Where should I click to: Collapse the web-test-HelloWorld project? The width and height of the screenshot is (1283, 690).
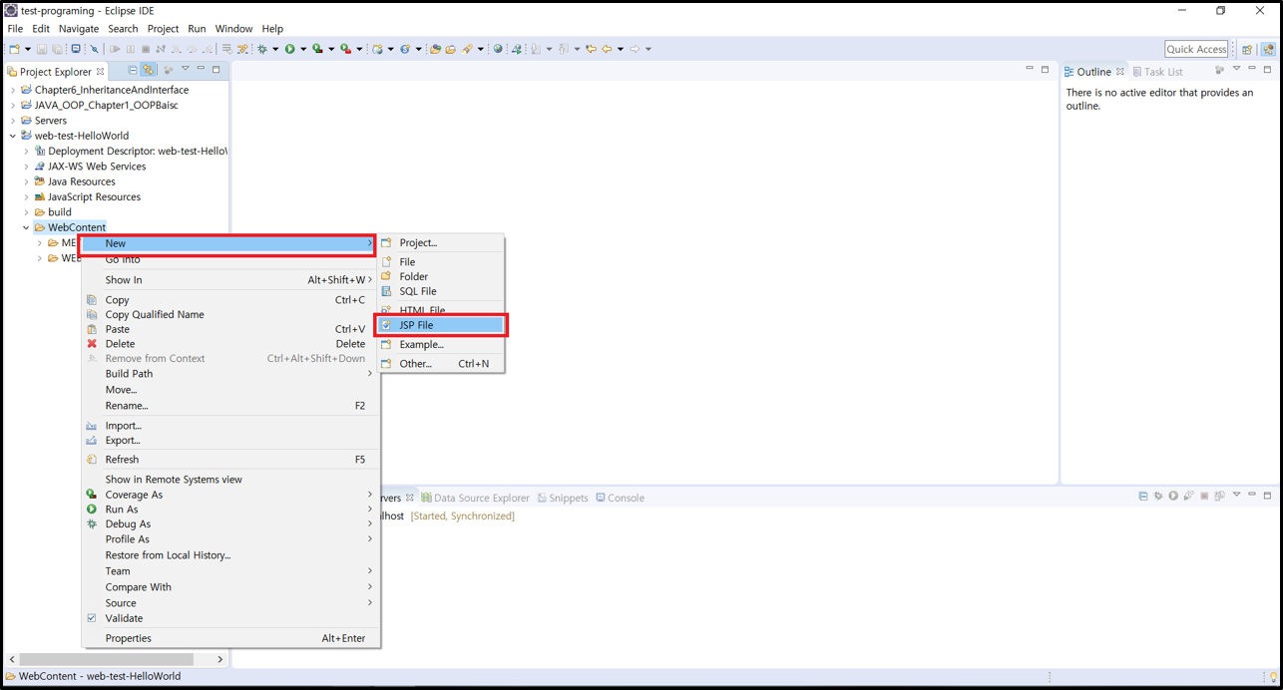(x=13, y=136)
